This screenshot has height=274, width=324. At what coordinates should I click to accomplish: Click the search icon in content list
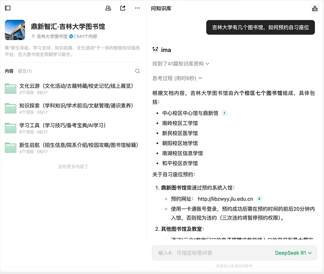click(137, 71)
